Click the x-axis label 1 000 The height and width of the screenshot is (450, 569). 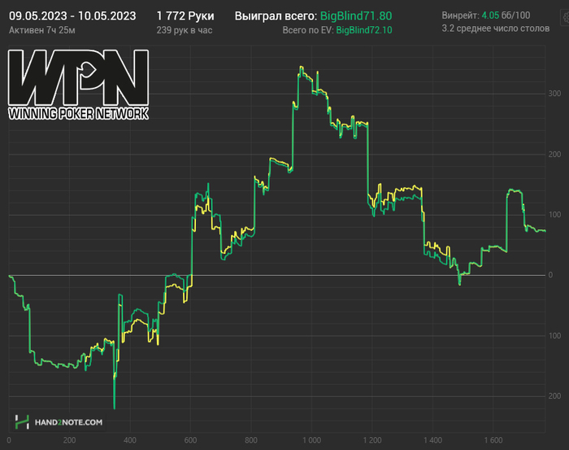point(311,440)
